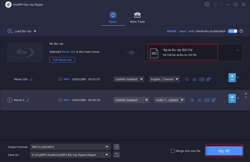
Task: Open the scissors cut tool for Movie 200
Action: click(x=194, y=79)
